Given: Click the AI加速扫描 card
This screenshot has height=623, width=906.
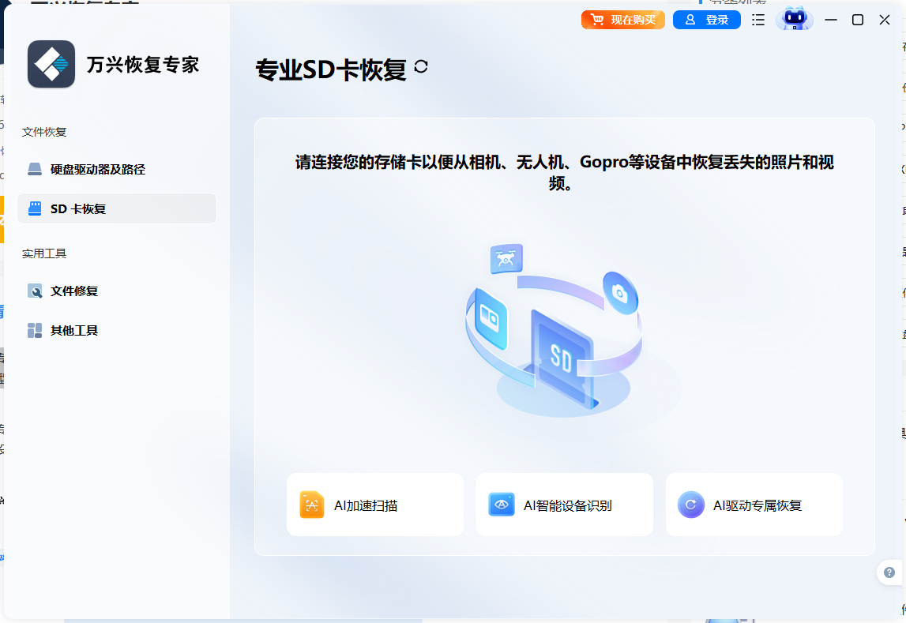Looking at the screenshot, I should (375, 505).
